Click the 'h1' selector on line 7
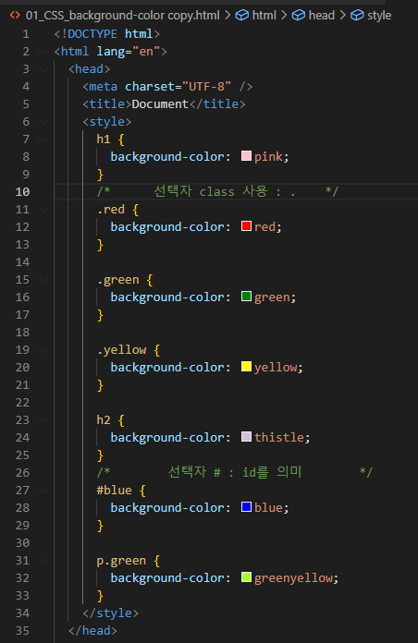Image resolution: width=418 pixels, height=643 pixels. [x=104, y=139]
